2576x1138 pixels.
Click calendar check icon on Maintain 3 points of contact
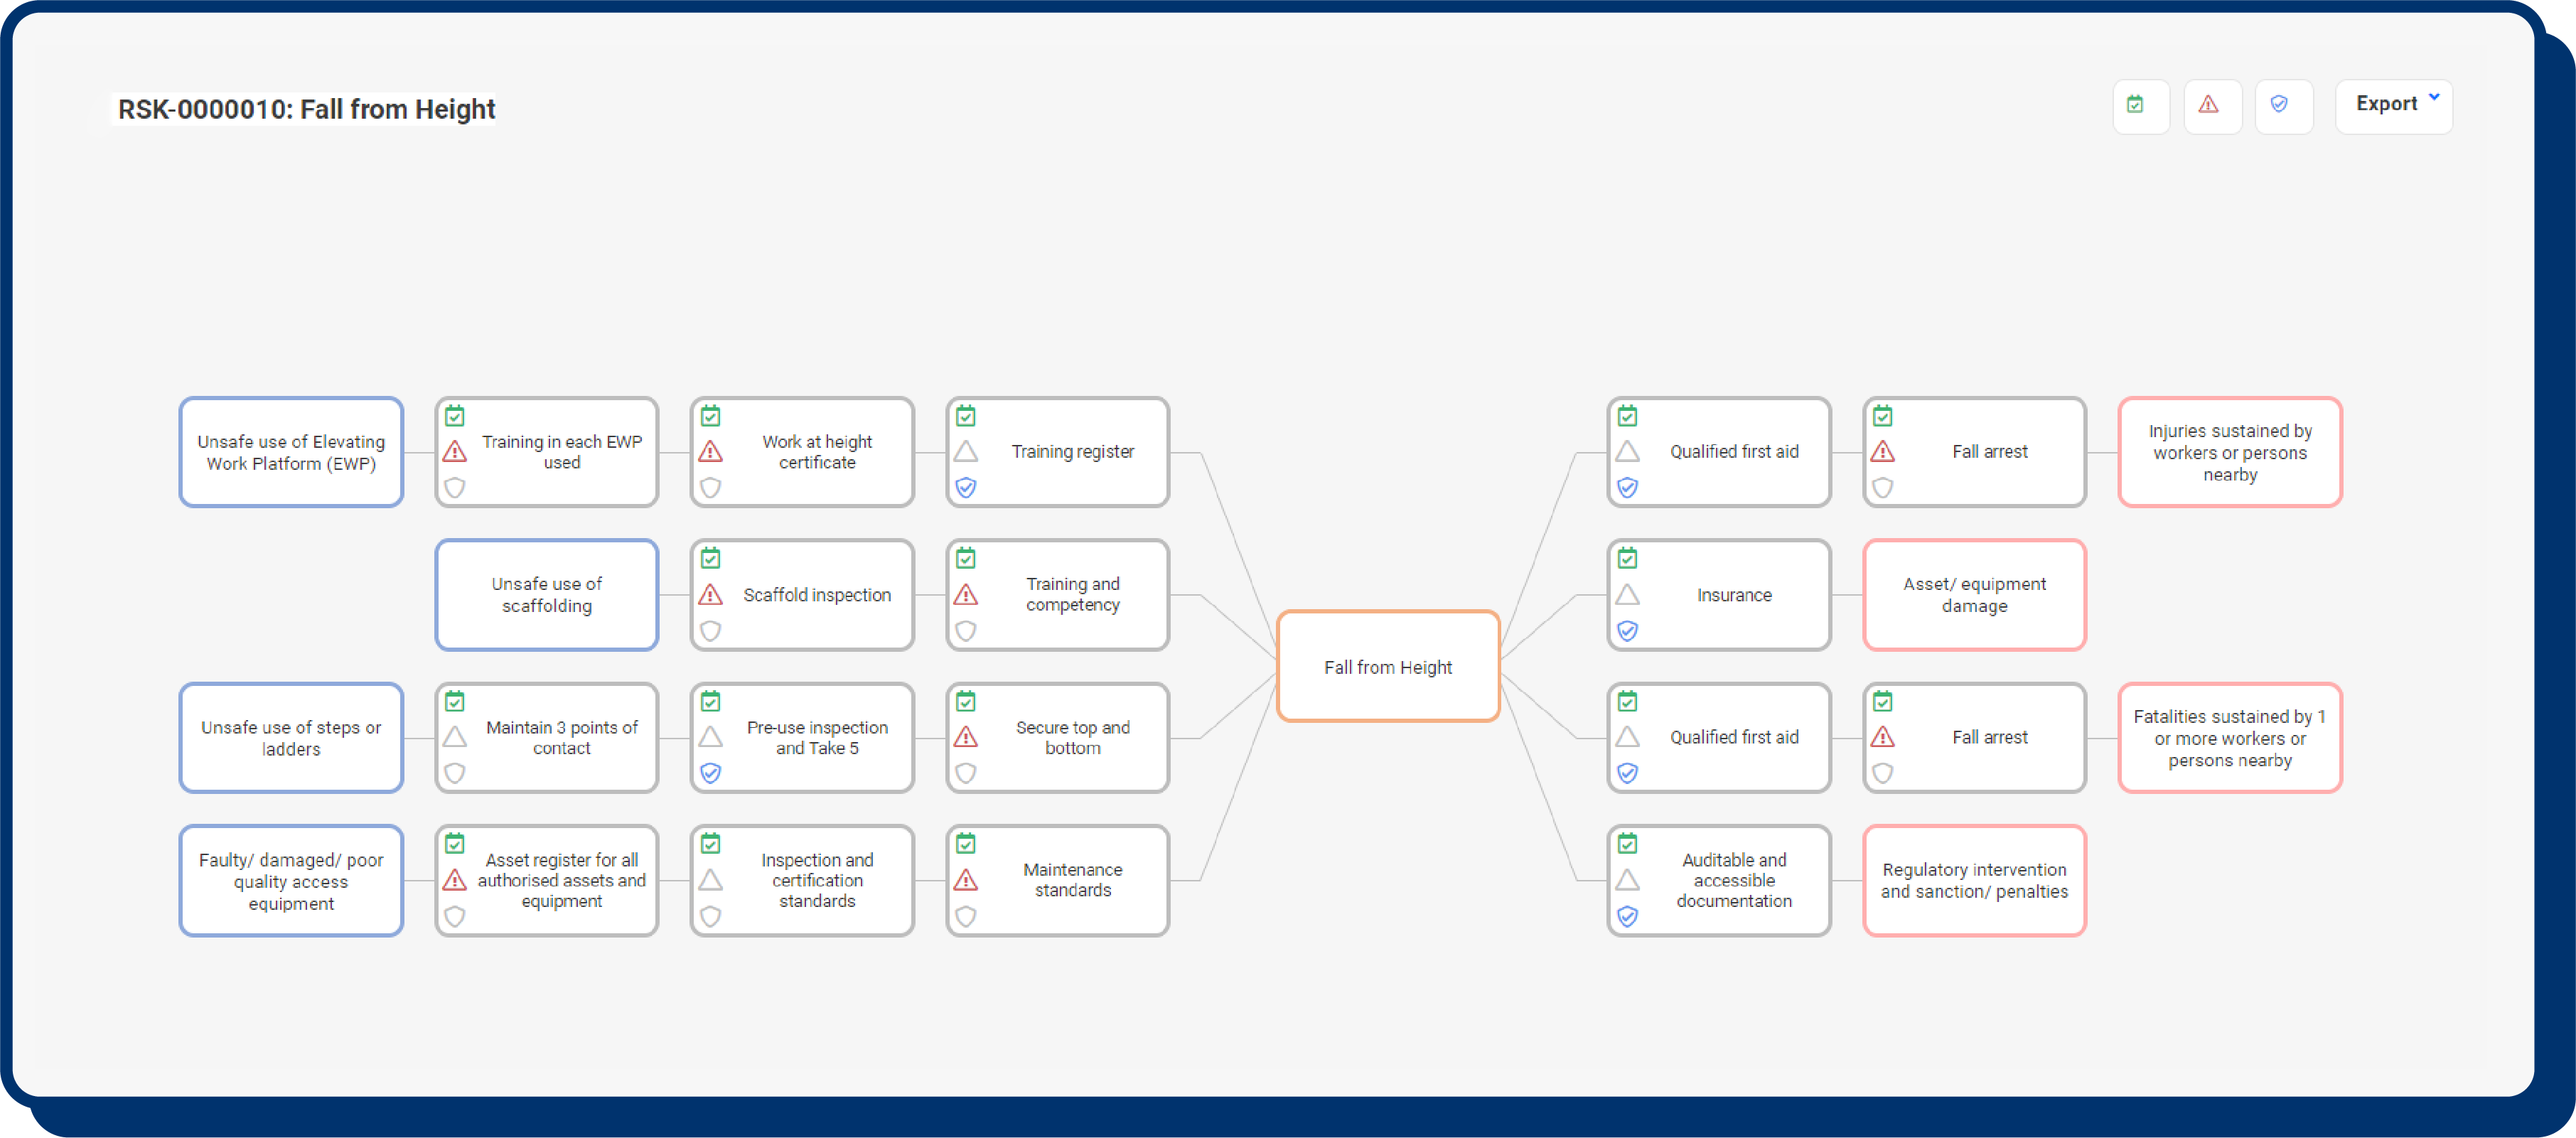[455, 700]
